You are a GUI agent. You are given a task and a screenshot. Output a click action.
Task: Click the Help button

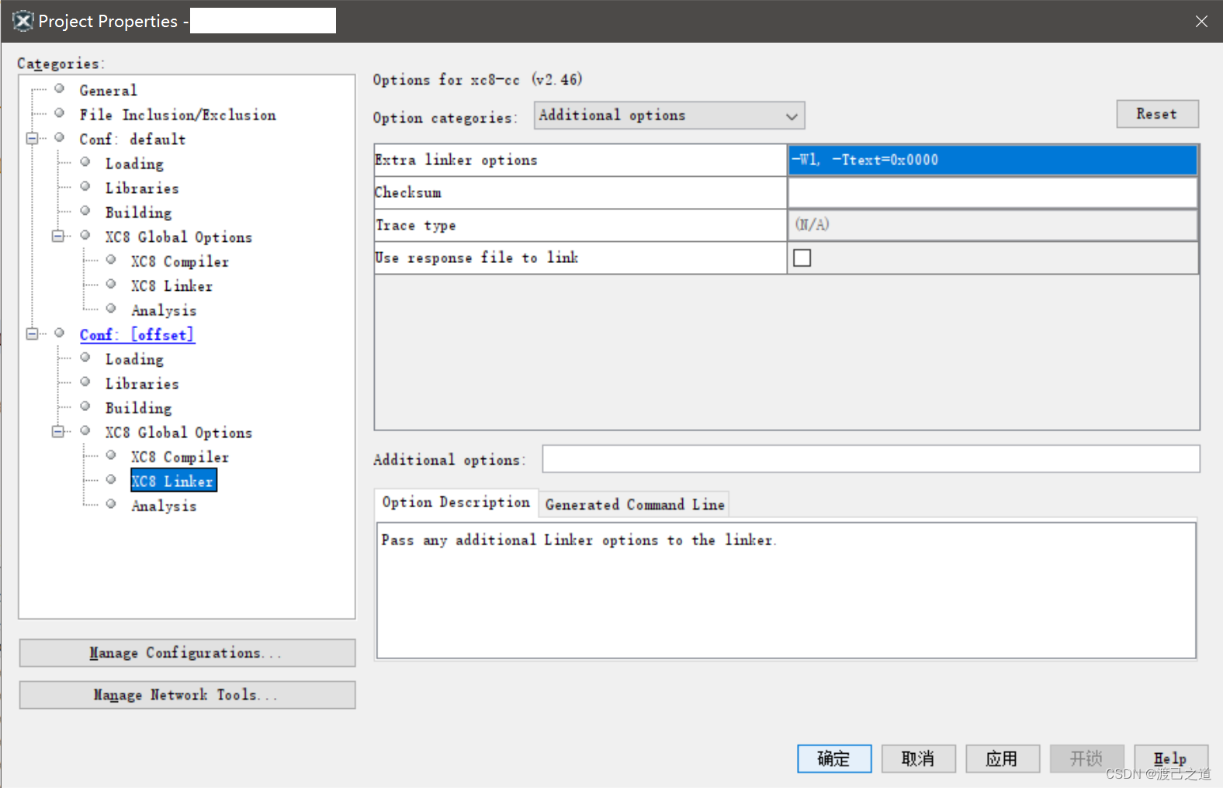pos(1170,759)
